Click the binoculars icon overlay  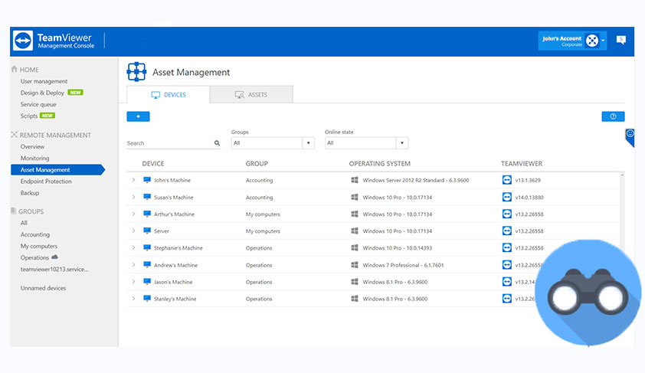(588, 293)
